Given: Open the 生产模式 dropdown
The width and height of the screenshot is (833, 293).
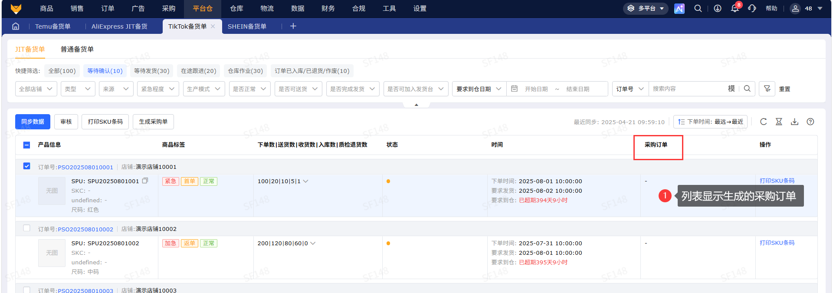Looking at the screenshot, I should click(204, 89).
